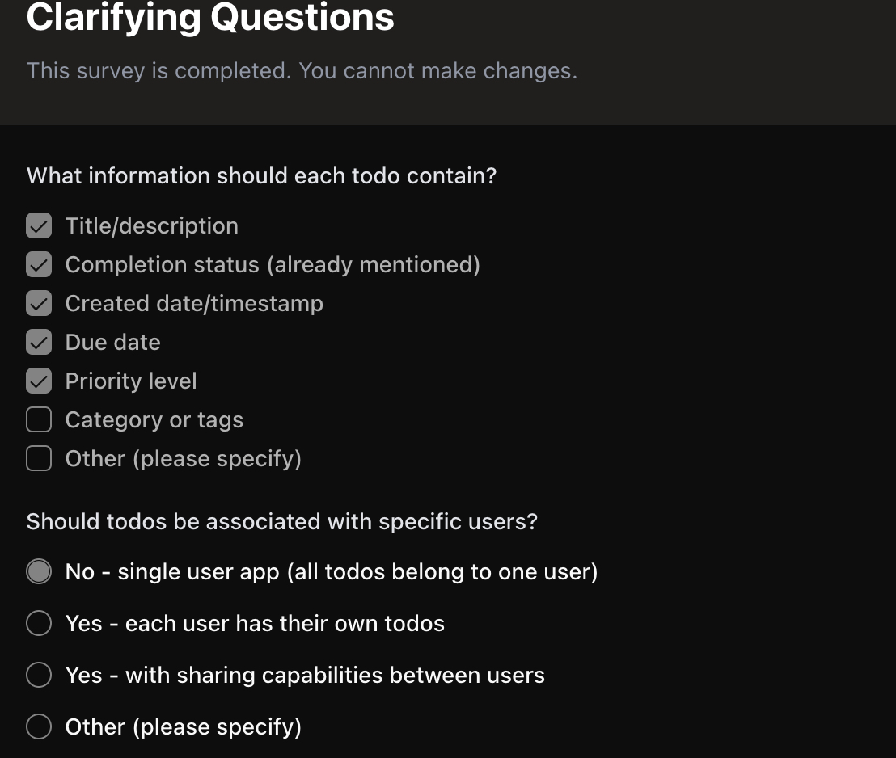
Task: Click the user association question text
Action: [280, 521]
